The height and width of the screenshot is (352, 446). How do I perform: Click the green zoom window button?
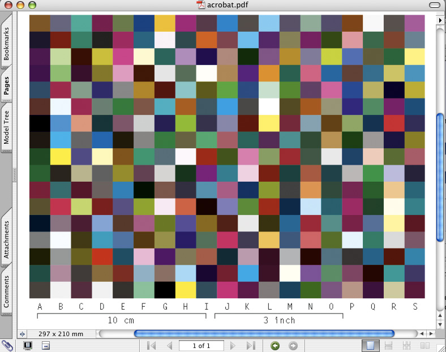point(32,5)
